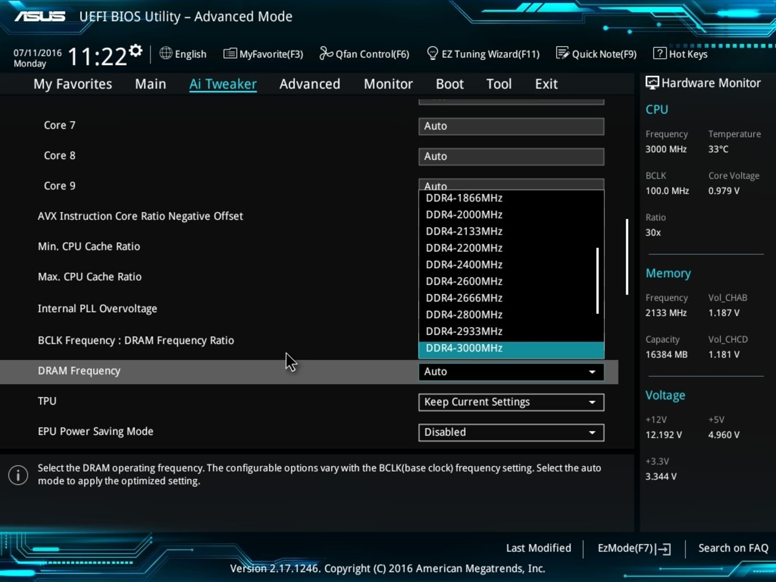This screenshot has height=582, width=776.
Task: Open Hot Keys label
Action: (x=688, y=54)
